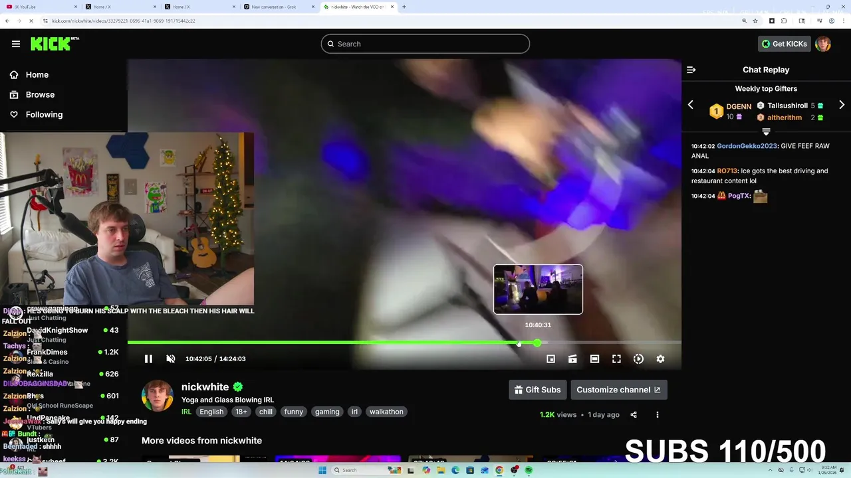The image size is (851, 478).
Task: Select the walkathon tag
Action: (386, 412)
